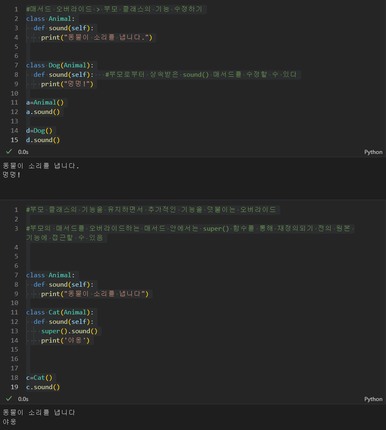Click the 'd.sound()' line
This screenshot has width=386, height=430.
(43, 140)
